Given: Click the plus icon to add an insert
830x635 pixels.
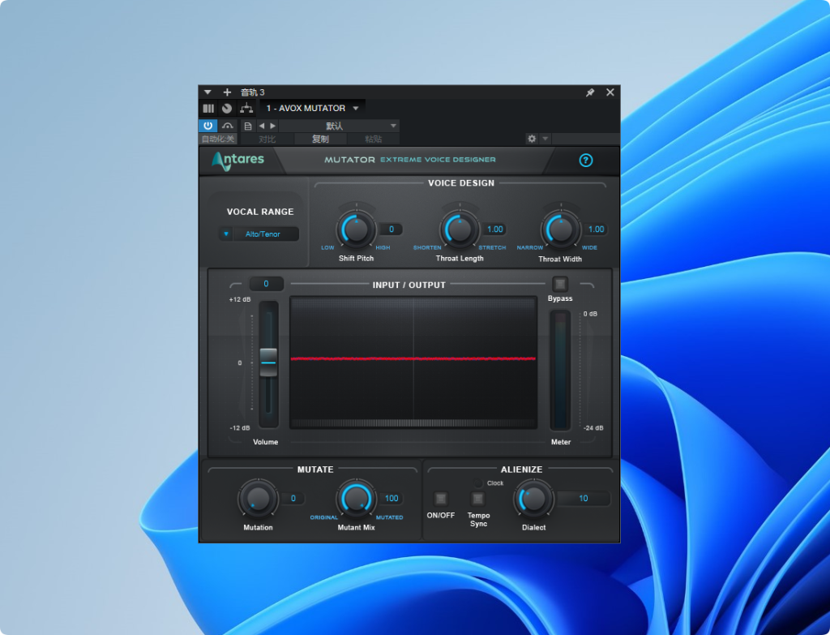Looking at the screenshot, I should [227, 92].
